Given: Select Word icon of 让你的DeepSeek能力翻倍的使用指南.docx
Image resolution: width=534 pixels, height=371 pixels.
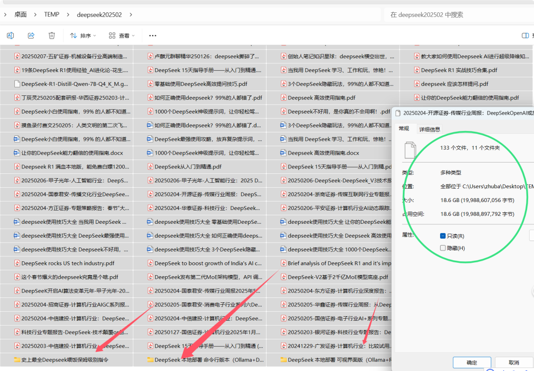Looking at the screenshot, I should (17, 153).
